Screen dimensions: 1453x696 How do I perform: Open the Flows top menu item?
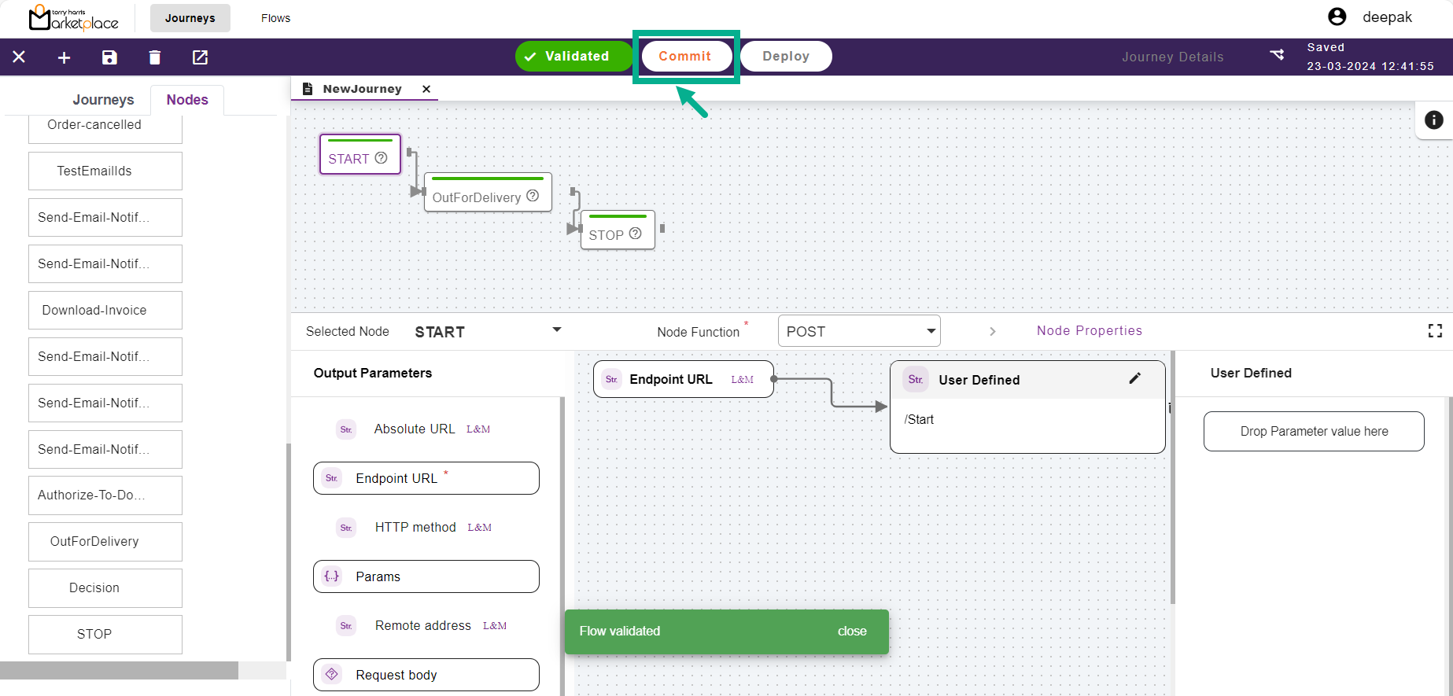click(x=275, y=18)
